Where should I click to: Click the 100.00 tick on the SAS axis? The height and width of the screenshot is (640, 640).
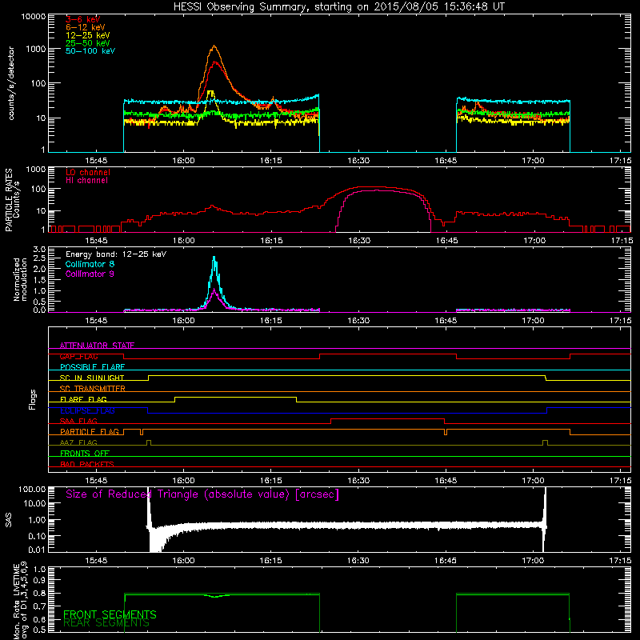coord(32,490)
